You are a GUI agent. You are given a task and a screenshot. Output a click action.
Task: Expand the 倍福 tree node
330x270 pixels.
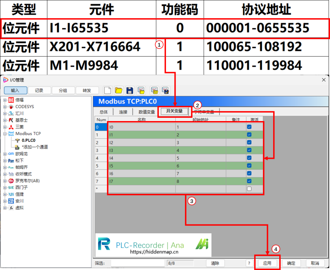pyautogui.click(x=5, y=100)
